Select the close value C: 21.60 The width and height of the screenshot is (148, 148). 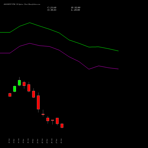(52, 8)
